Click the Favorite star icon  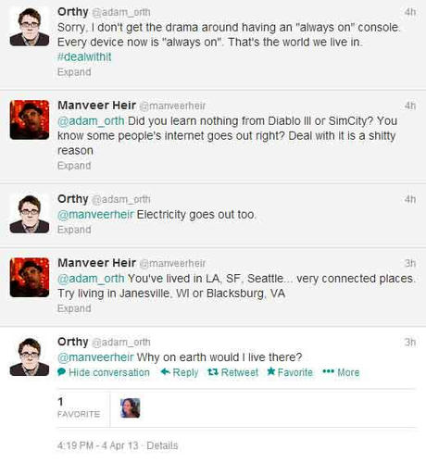tap(271, 371)
